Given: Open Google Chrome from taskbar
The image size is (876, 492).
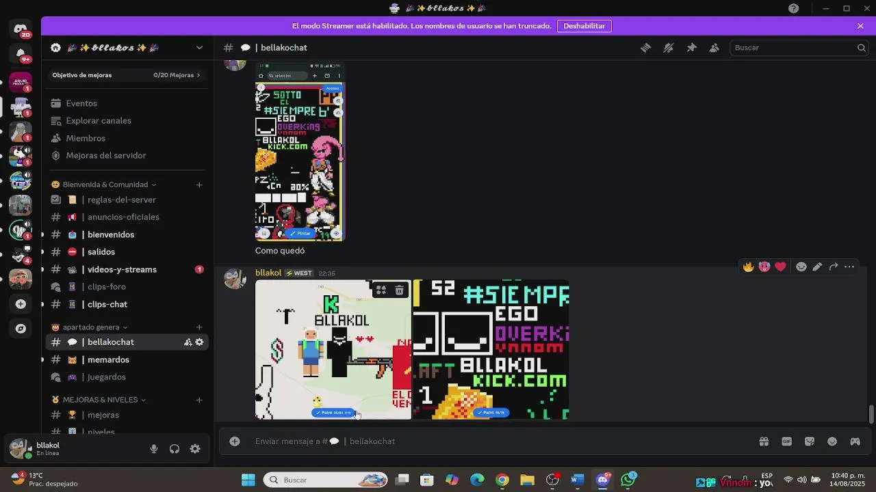Looking at the screenshot, I should [x=502, y=480].
